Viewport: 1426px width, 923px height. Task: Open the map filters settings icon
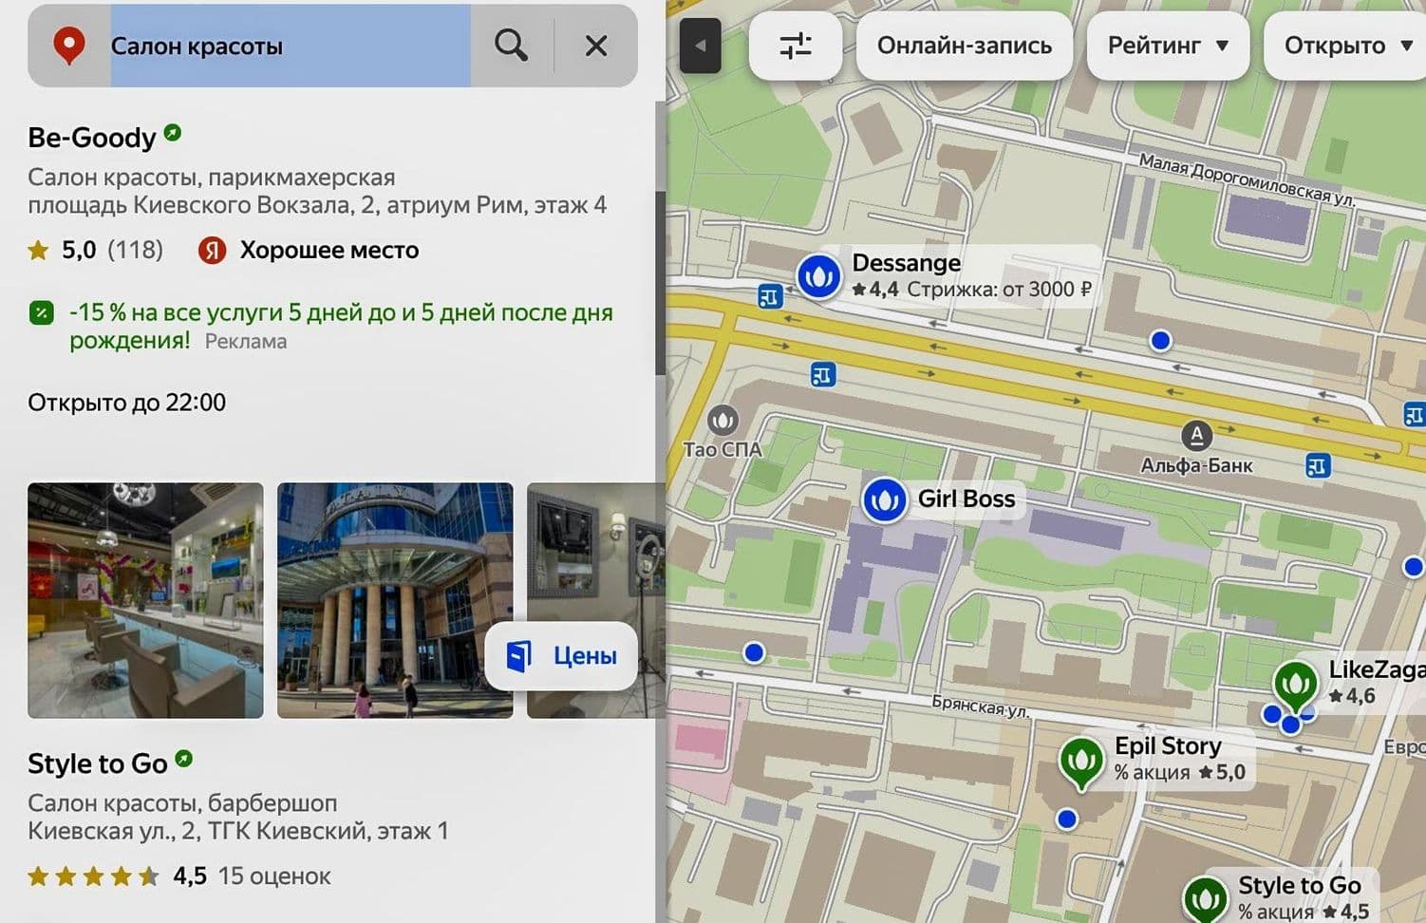coord(795,46)
